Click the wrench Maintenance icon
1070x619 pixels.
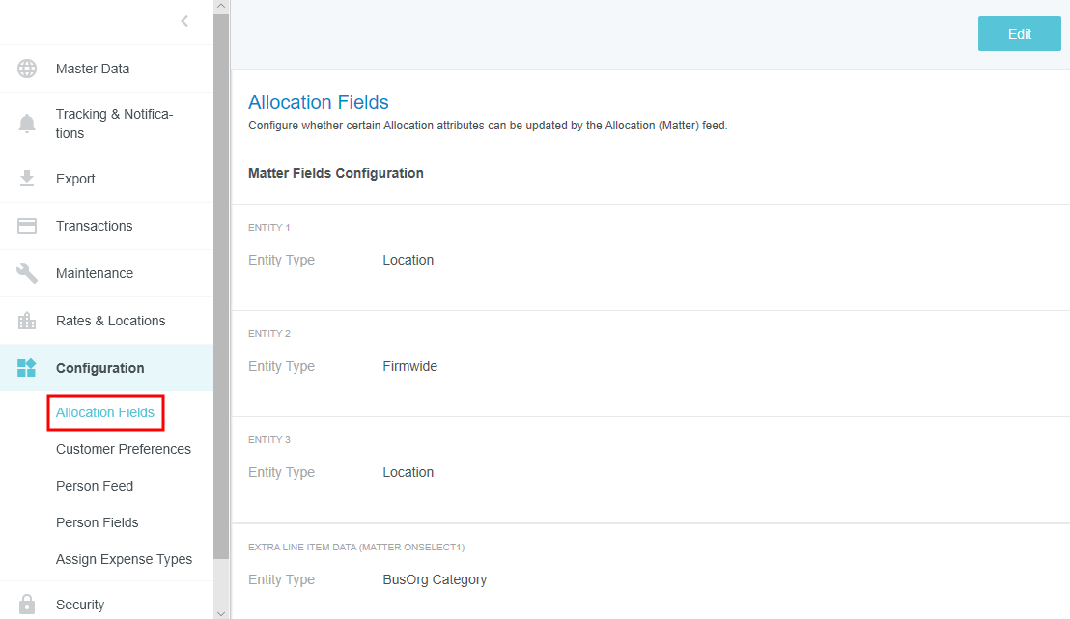coord(27,273)
